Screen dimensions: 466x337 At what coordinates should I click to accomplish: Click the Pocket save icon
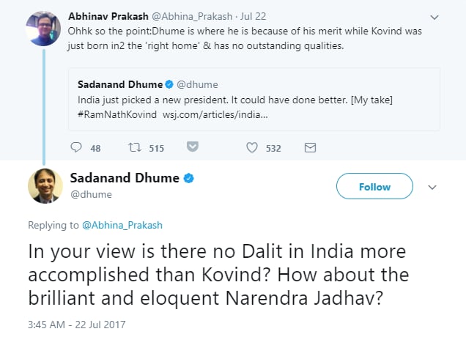193,148
